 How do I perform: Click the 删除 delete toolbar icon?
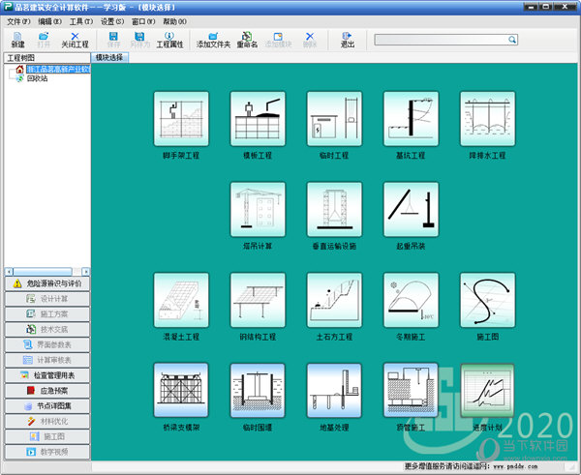[x=310, y=40]
